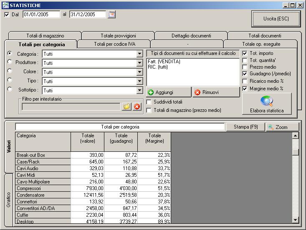Switch to Totale provvigioni tab
The image size is (306, 230).
tap(118, 36)
